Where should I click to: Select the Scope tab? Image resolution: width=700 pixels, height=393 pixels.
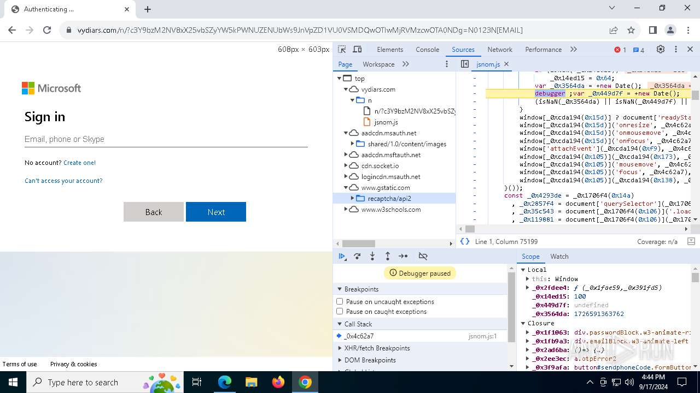pyautogui.click(x=530, y=256)
